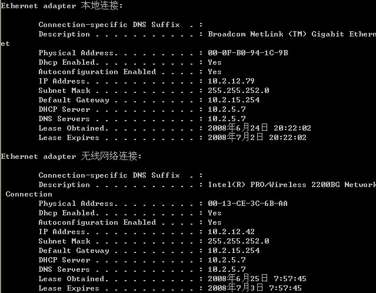Image resolution: width=376 pixels, height=293 pixels.
Task: Click the first subnet mask 255.255.252.0
Action: [238, 91]
